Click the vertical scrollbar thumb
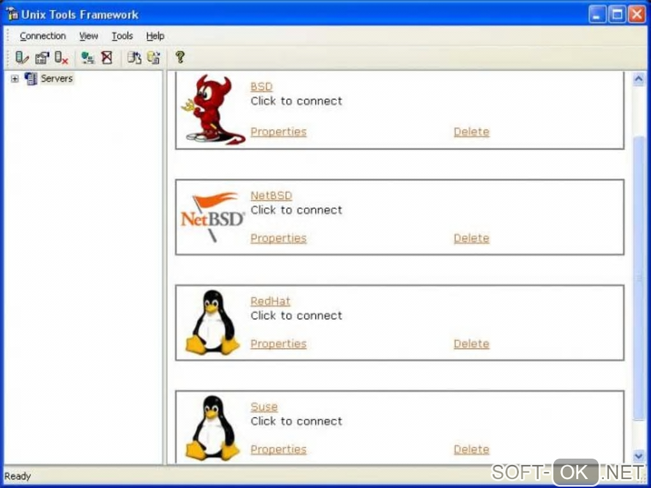 tap(638, 278)
